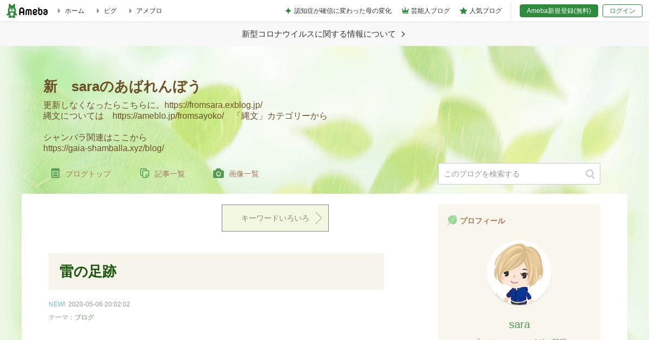Click the blog description mentioning fromsara.exblog.jp
The image size is (649, 340).
tap(153, 105)
